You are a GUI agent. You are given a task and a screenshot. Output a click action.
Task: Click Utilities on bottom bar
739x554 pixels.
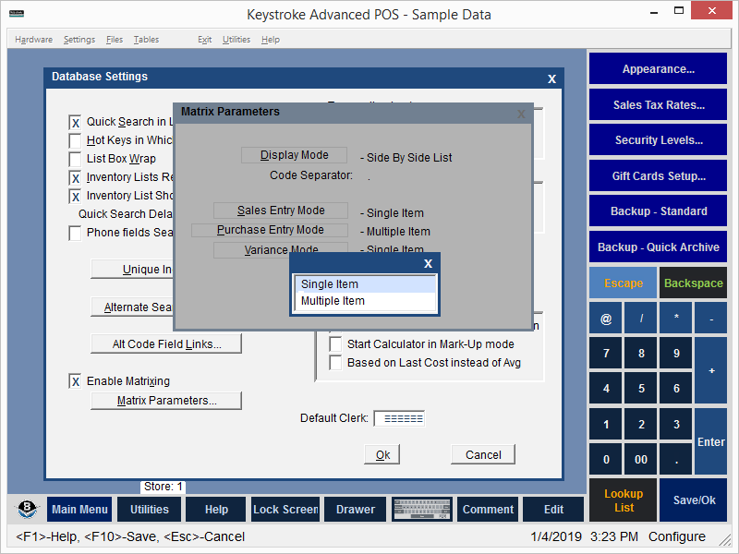149,510
